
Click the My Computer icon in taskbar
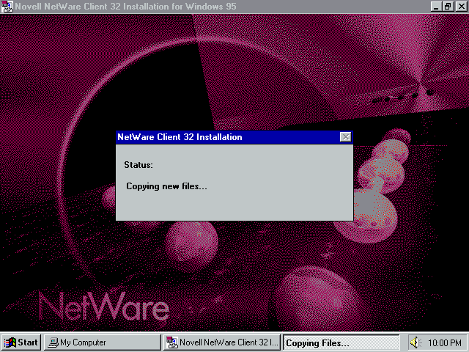[53, 342]
